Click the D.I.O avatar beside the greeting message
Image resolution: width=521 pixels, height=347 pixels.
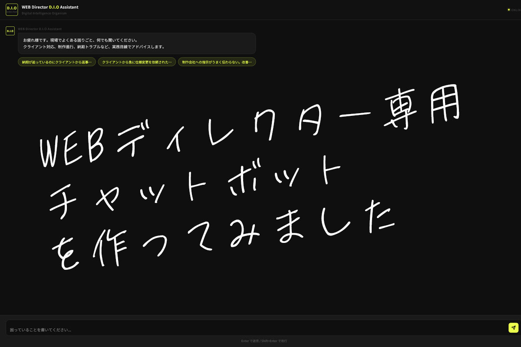point(10,31)
